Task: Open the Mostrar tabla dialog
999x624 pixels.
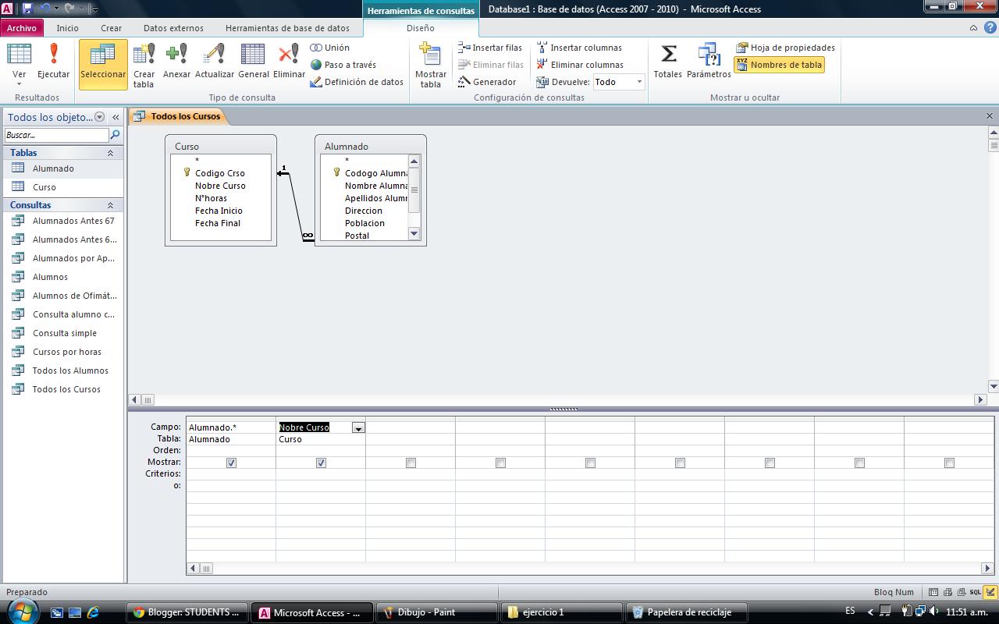Action: (x=430, y=62)
